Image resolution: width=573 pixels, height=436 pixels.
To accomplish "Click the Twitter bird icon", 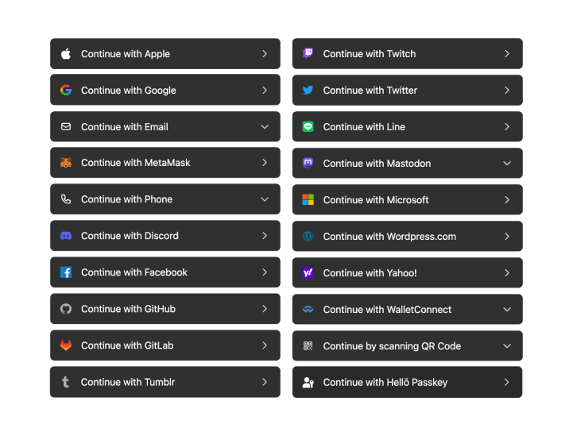I will click(x=308, y=91).
